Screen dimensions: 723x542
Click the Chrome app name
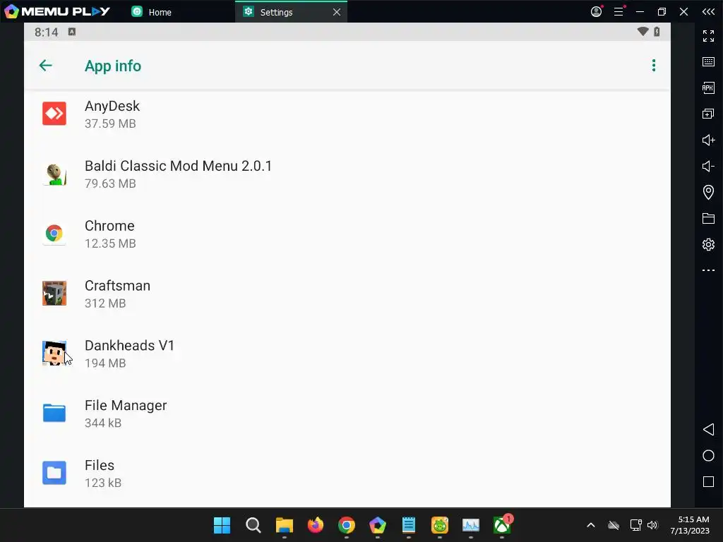tap(109, 226)
